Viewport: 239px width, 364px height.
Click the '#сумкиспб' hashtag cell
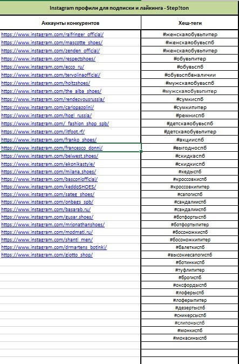(x=190, y=99)
